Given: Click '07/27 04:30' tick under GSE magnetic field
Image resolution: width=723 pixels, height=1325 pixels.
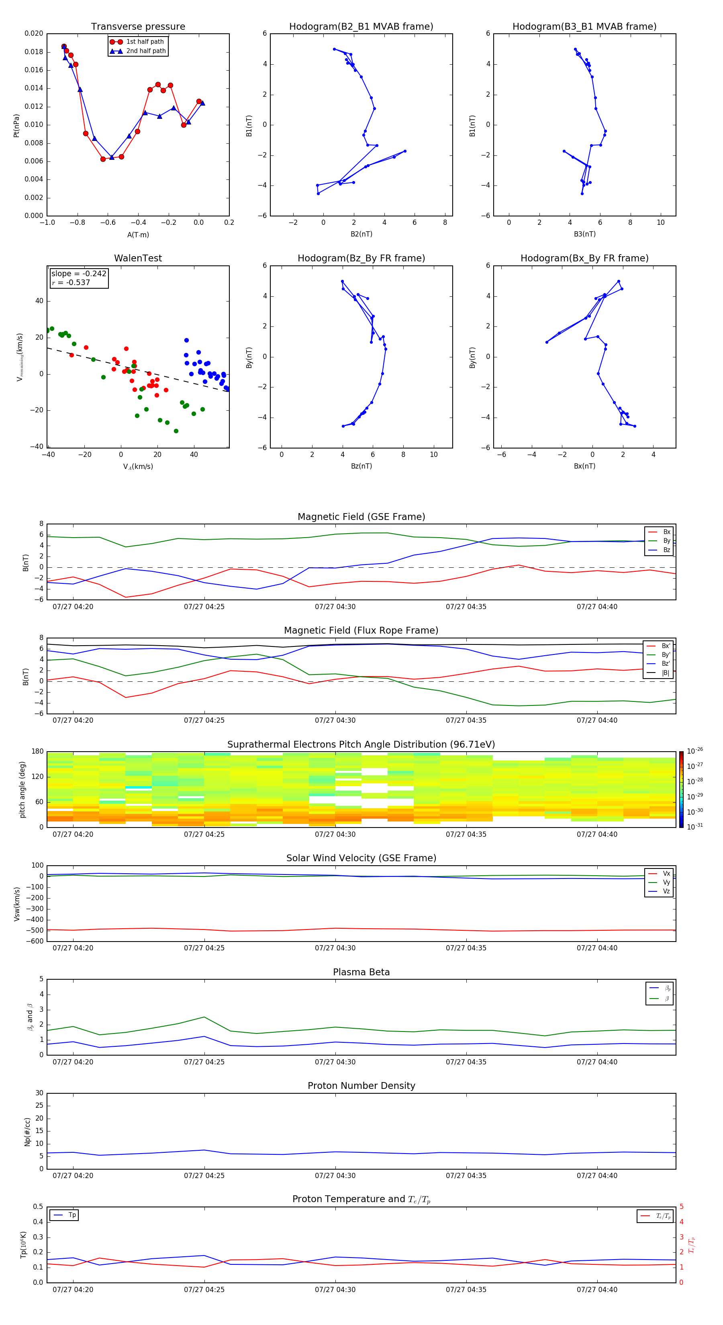Looking at the screenshot, I should [335, 606].
